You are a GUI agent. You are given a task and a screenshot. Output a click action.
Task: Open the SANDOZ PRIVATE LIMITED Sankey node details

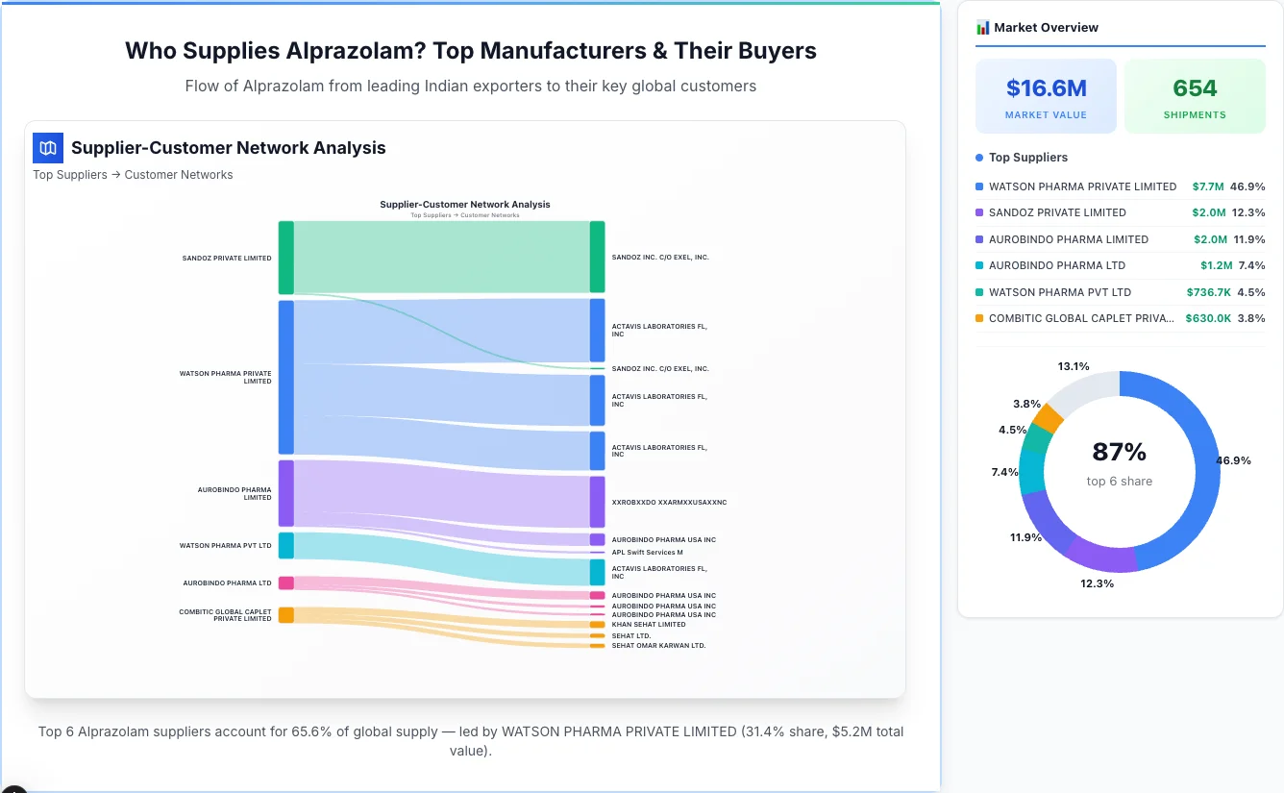point(285,258)
